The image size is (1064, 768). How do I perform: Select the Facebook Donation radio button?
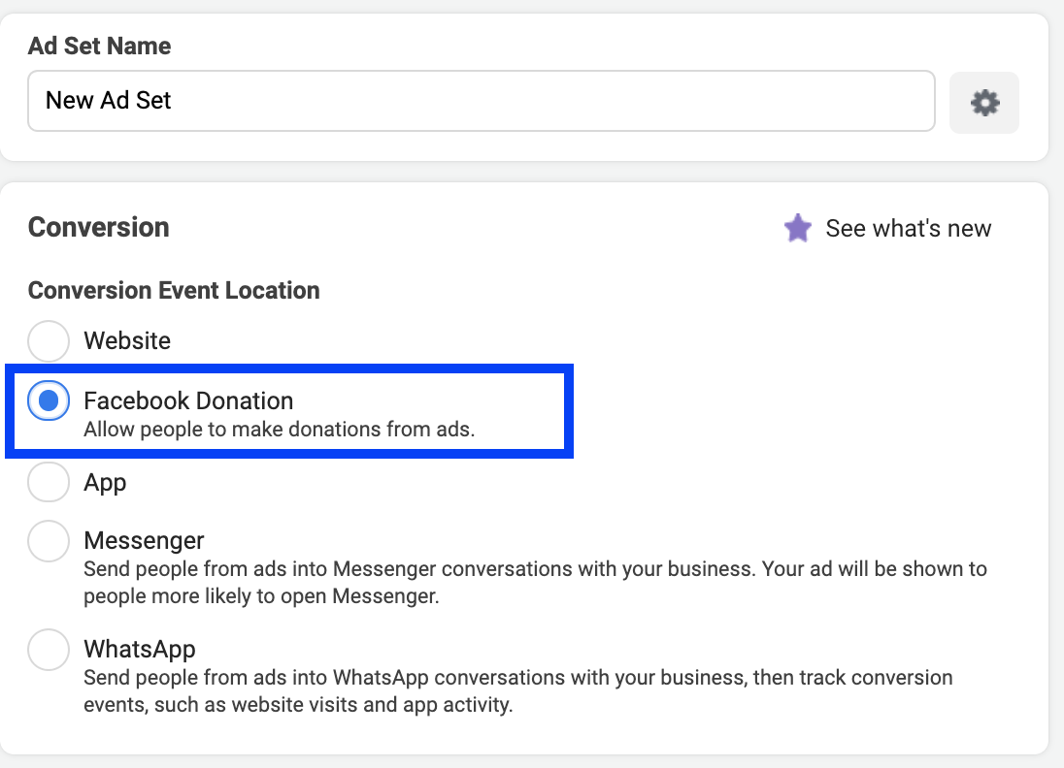[49, 400]
